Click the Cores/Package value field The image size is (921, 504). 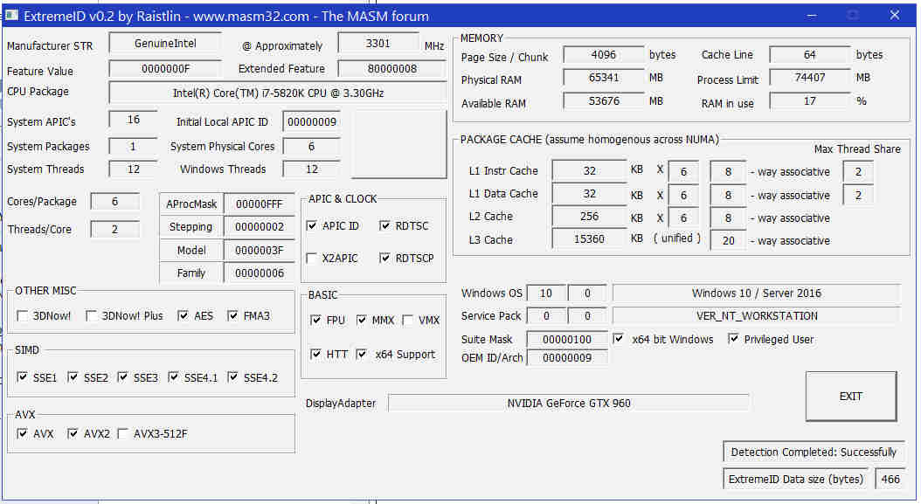(114, 202)
